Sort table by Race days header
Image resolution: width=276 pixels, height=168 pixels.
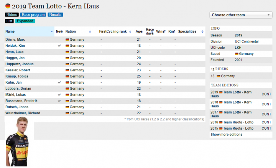click(150, 31)
